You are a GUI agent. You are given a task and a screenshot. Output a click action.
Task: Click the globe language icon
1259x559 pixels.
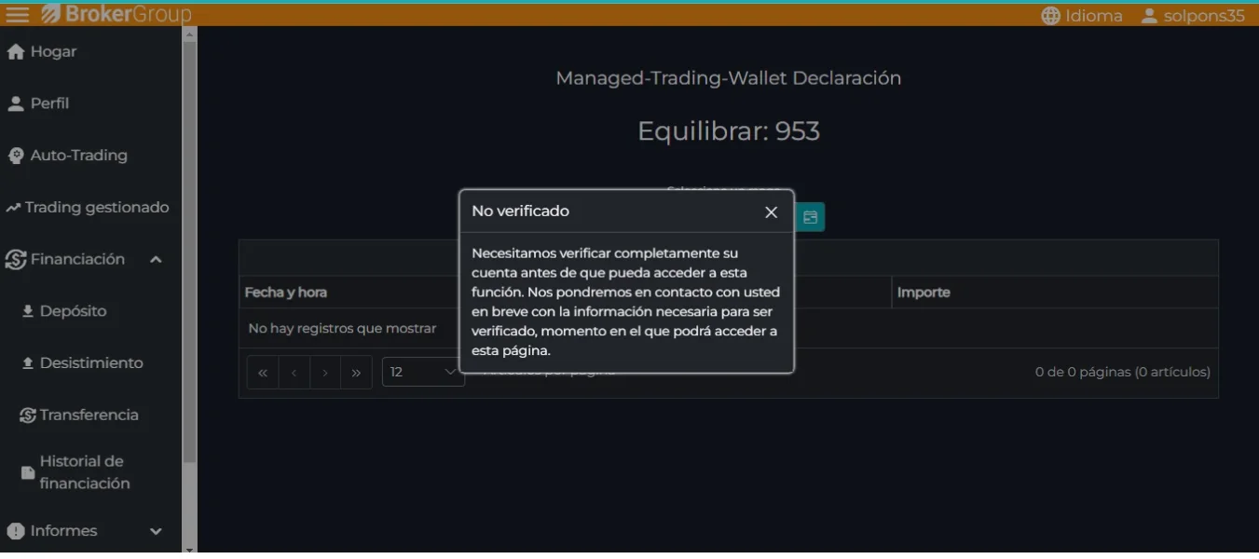1050,16
